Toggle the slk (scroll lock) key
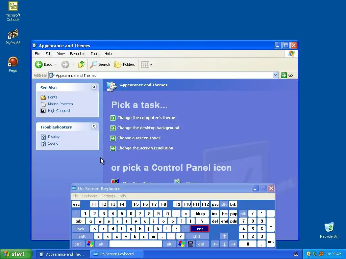 pyautogui.click(x=224, y=204)
